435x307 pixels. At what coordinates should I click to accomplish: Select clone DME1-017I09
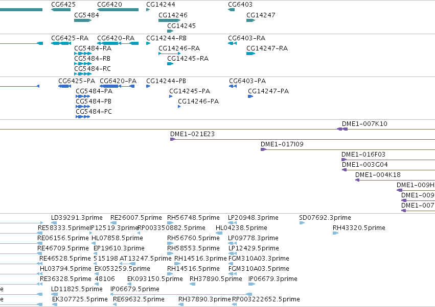tap(282, 144)
